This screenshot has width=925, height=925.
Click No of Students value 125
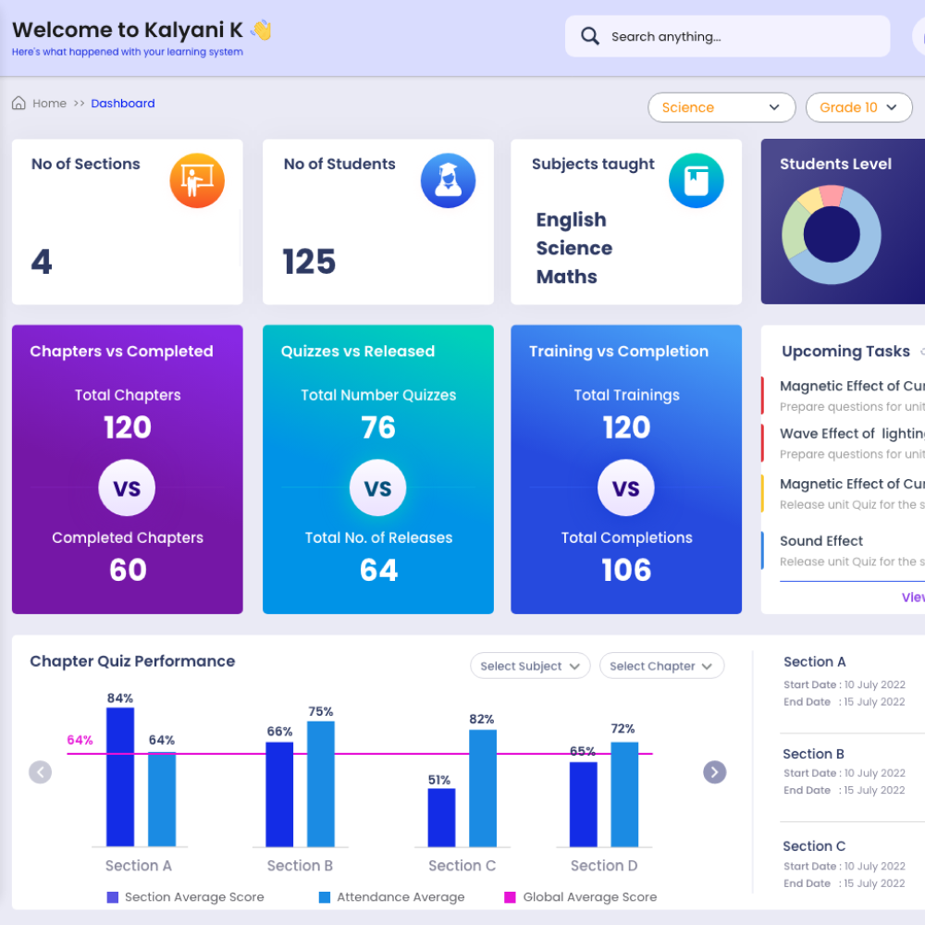309,262
